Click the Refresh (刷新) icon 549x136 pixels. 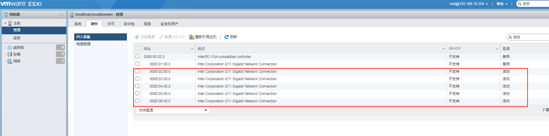(x=226, y=37)
